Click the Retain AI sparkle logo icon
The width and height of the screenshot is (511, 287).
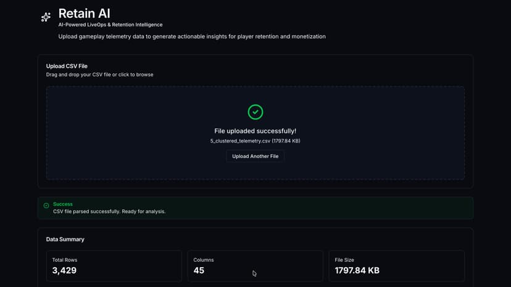coord(46,17)
